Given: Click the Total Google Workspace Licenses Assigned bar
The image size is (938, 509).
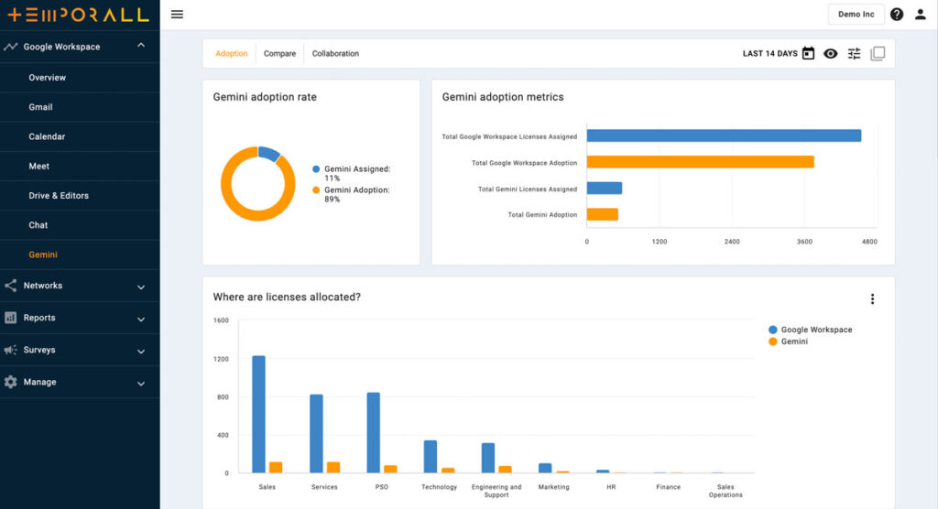Looking at the screenshot, I should 724,135.
